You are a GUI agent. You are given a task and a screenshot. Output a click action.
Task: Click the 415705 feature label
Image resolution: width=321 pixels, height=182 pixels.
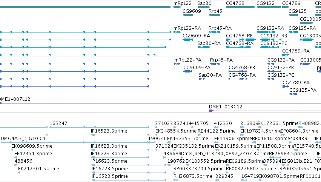[200, 123]
